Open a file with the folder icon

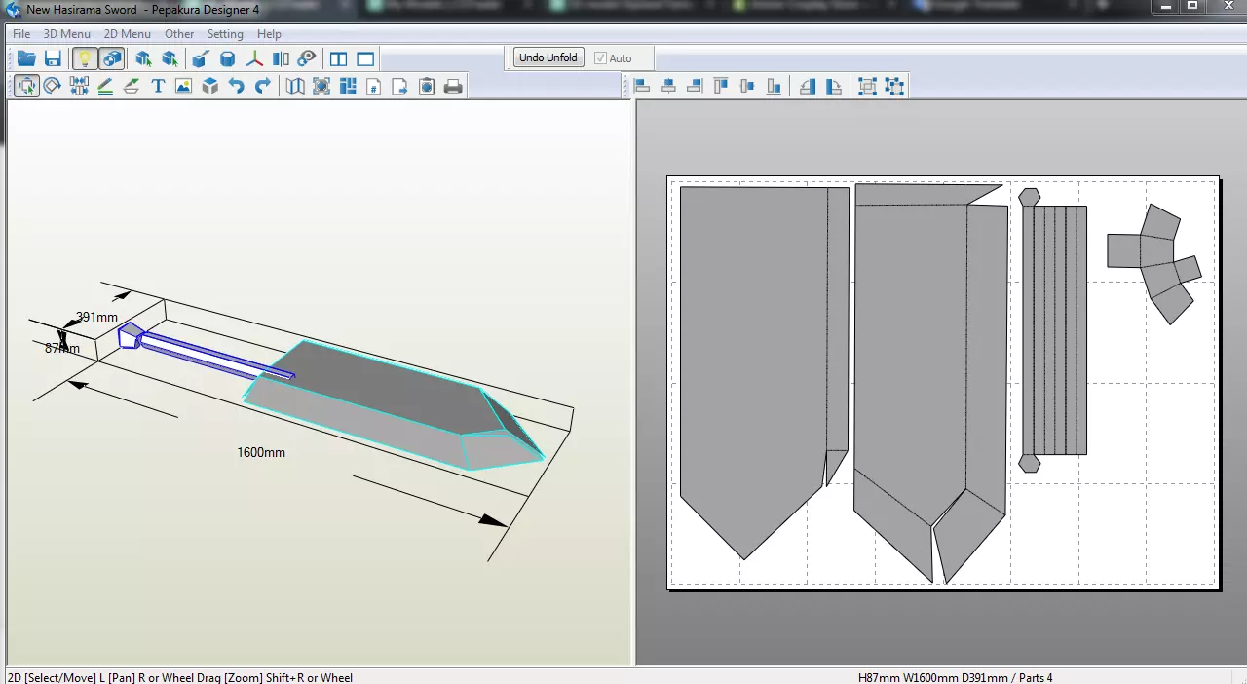26,59
